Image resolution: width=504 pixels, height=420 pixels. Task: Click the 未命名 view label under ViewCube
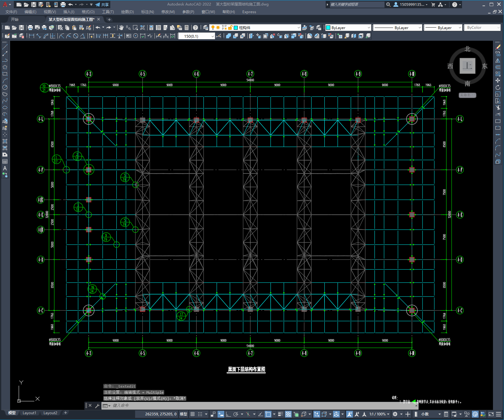pyautogui.click(x=467, y=95)
